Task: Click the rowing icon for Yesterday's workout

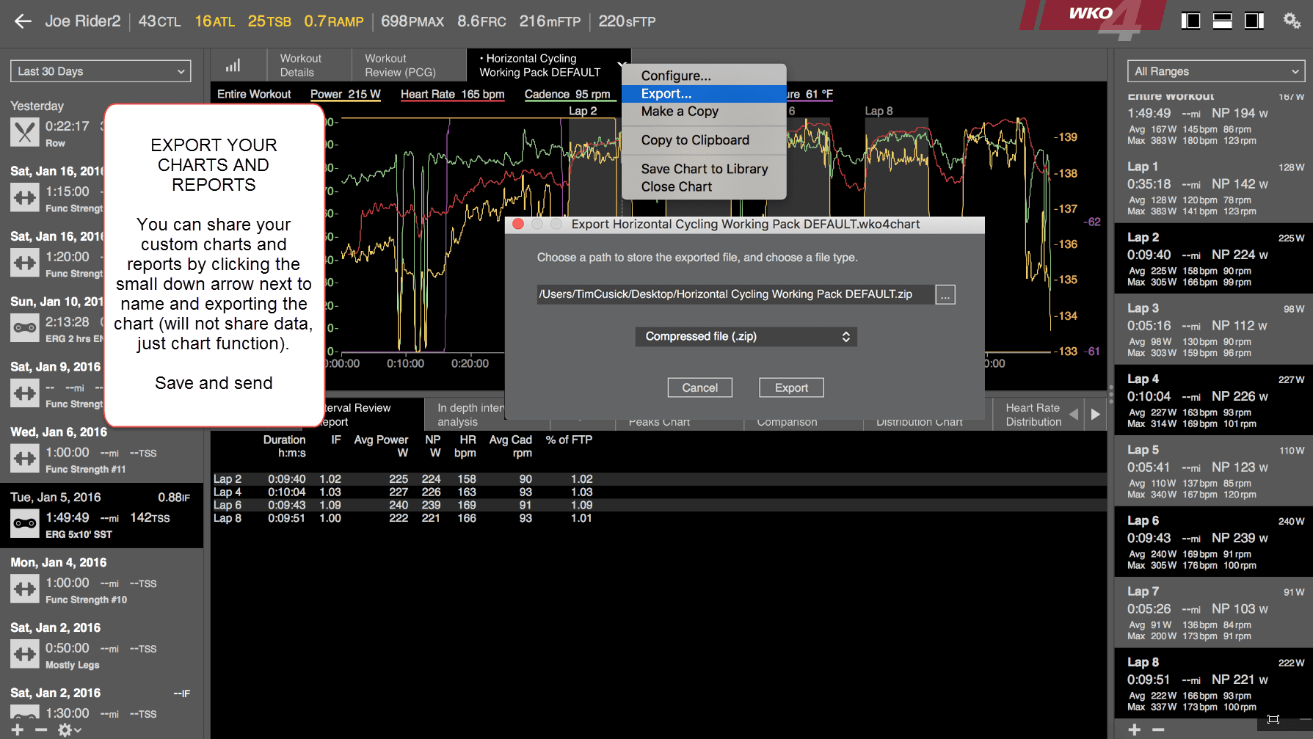Action: click(25, 132)
